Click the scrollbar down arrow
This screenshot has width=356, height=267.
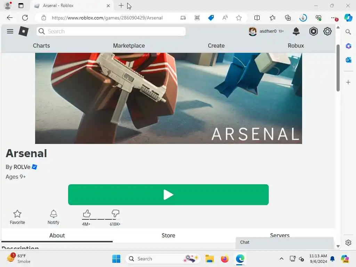338,246
